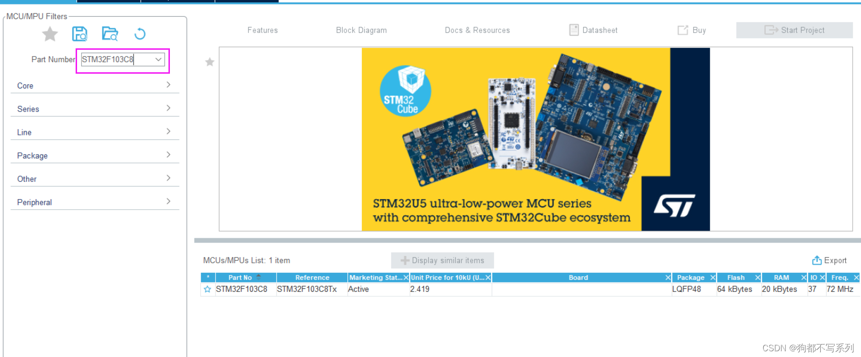Export the MCU list
This screenshot has height=357, width=861.
click(x=829, y=260)
